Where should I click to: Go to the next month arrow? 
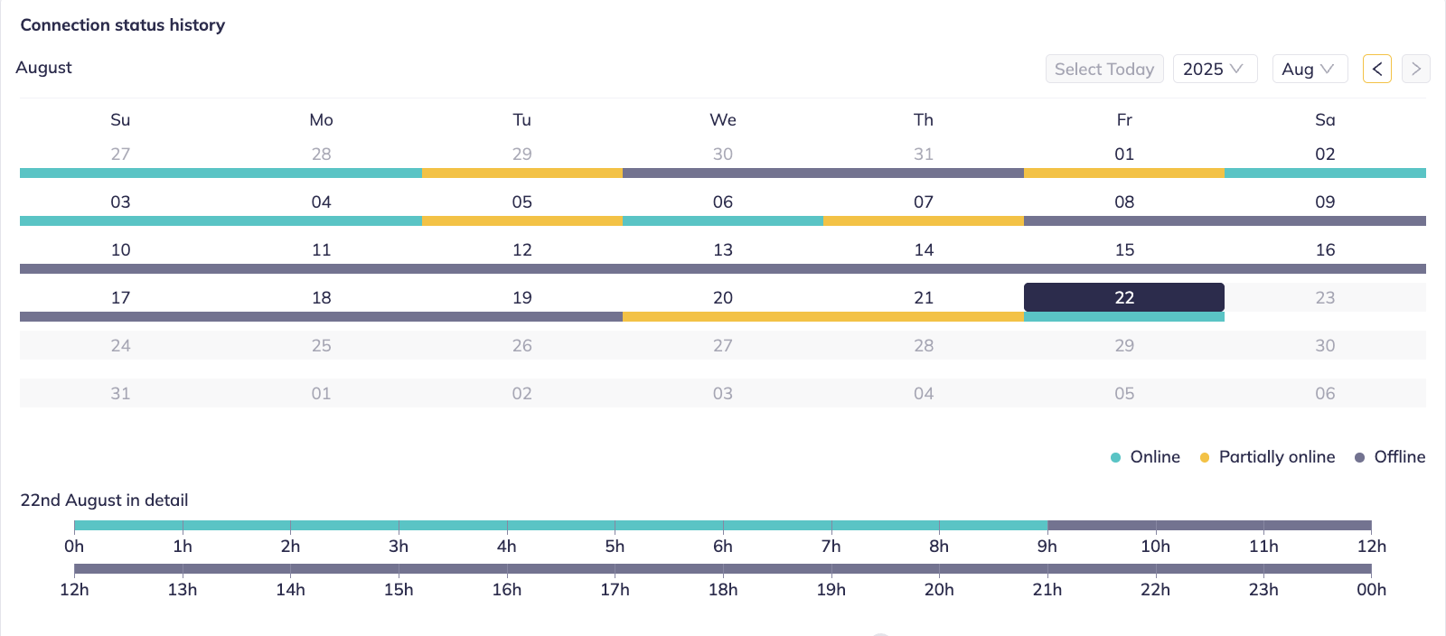point(1415,69)
